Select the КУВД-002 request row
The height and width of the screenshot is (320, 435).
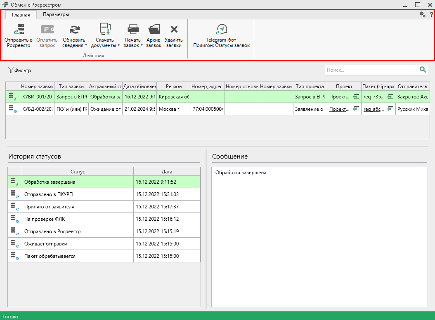click(37, 109)
